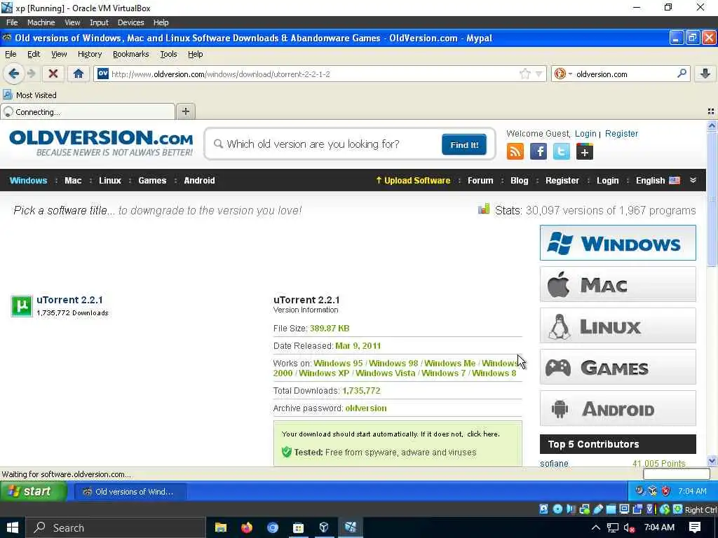Open the Windows host Start button

(13, 527)
